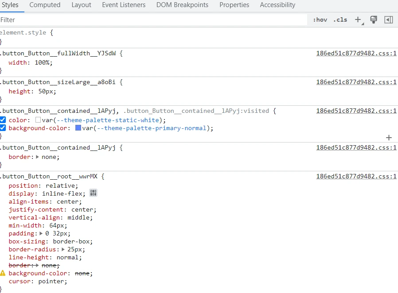
Task: Click the element.style selector
Action: coord(23,32)
